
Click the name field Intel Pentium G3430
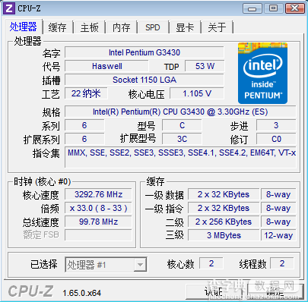click(x=144, y=52)
